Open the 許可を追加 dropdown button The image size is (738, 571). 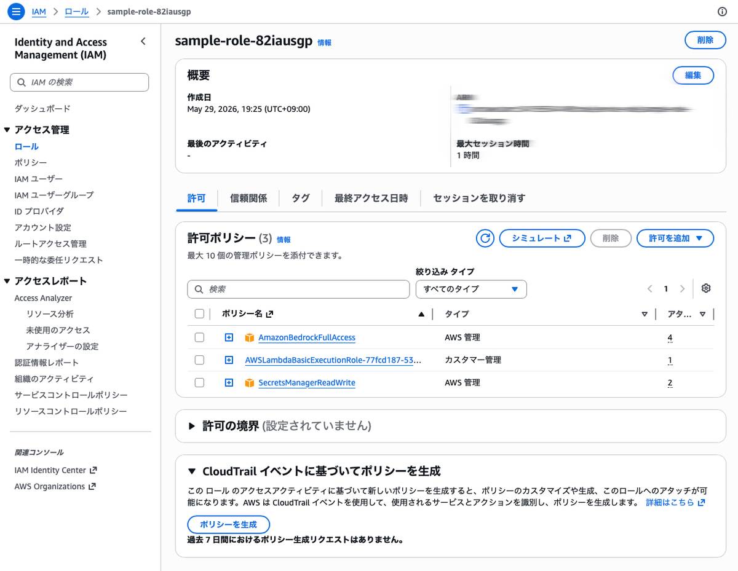pyautogui.click(x=675, y=238)
